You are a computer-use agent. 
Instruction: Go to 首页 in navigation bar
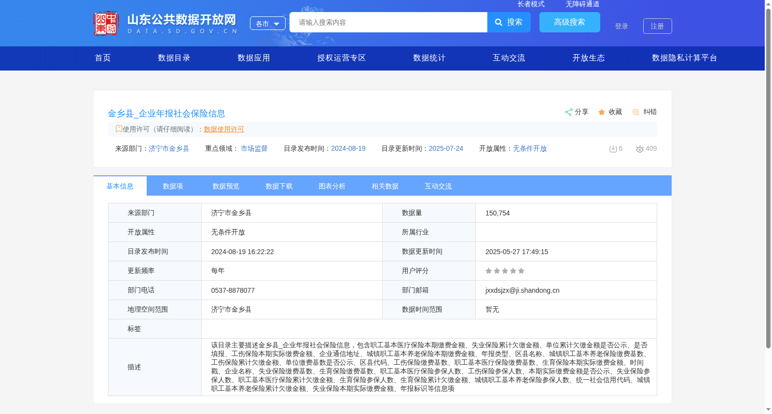pos(103,58)
